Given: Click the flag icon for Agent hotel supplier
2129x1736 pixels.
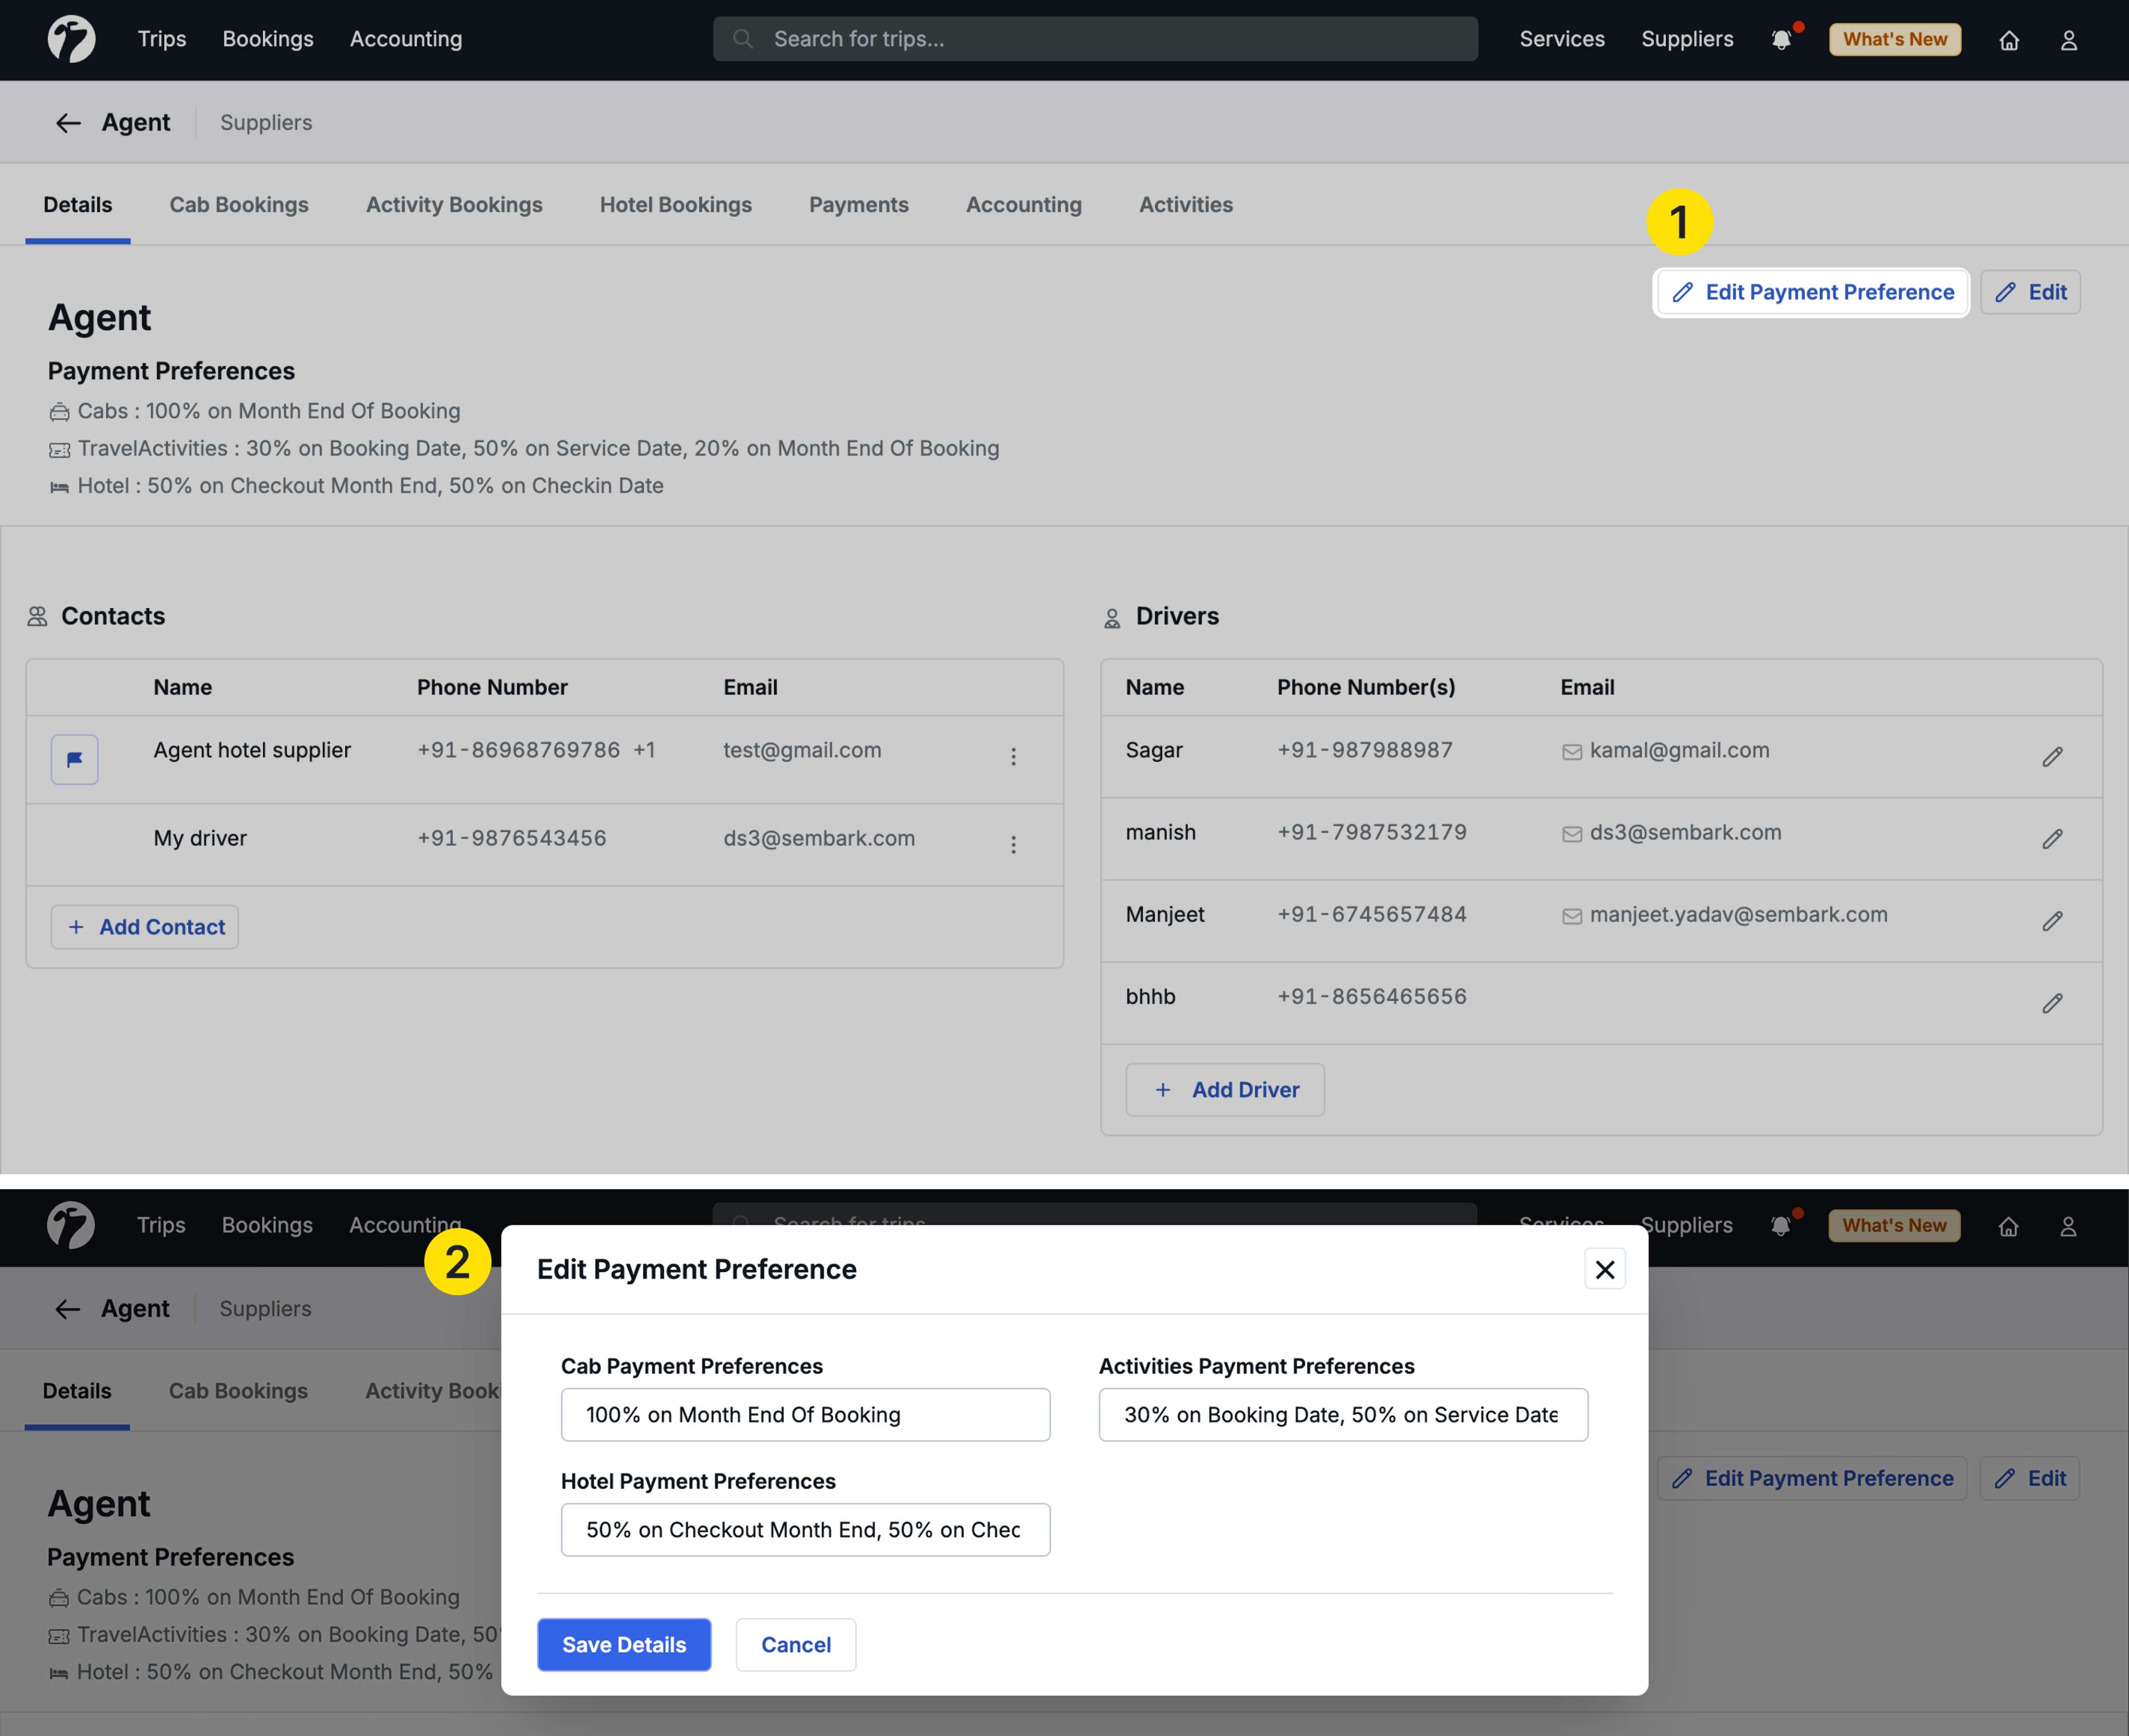Looking at the screenshot, I should pos(75,760).
